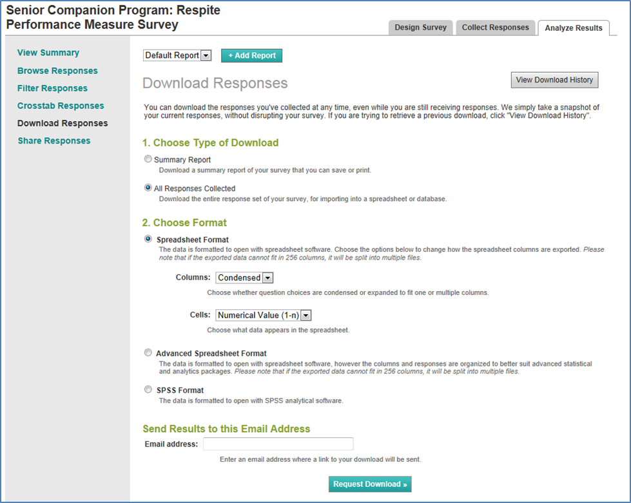Click the Request Download button
The width and height of the screenshot is (631, 503).
pos(370,484)
